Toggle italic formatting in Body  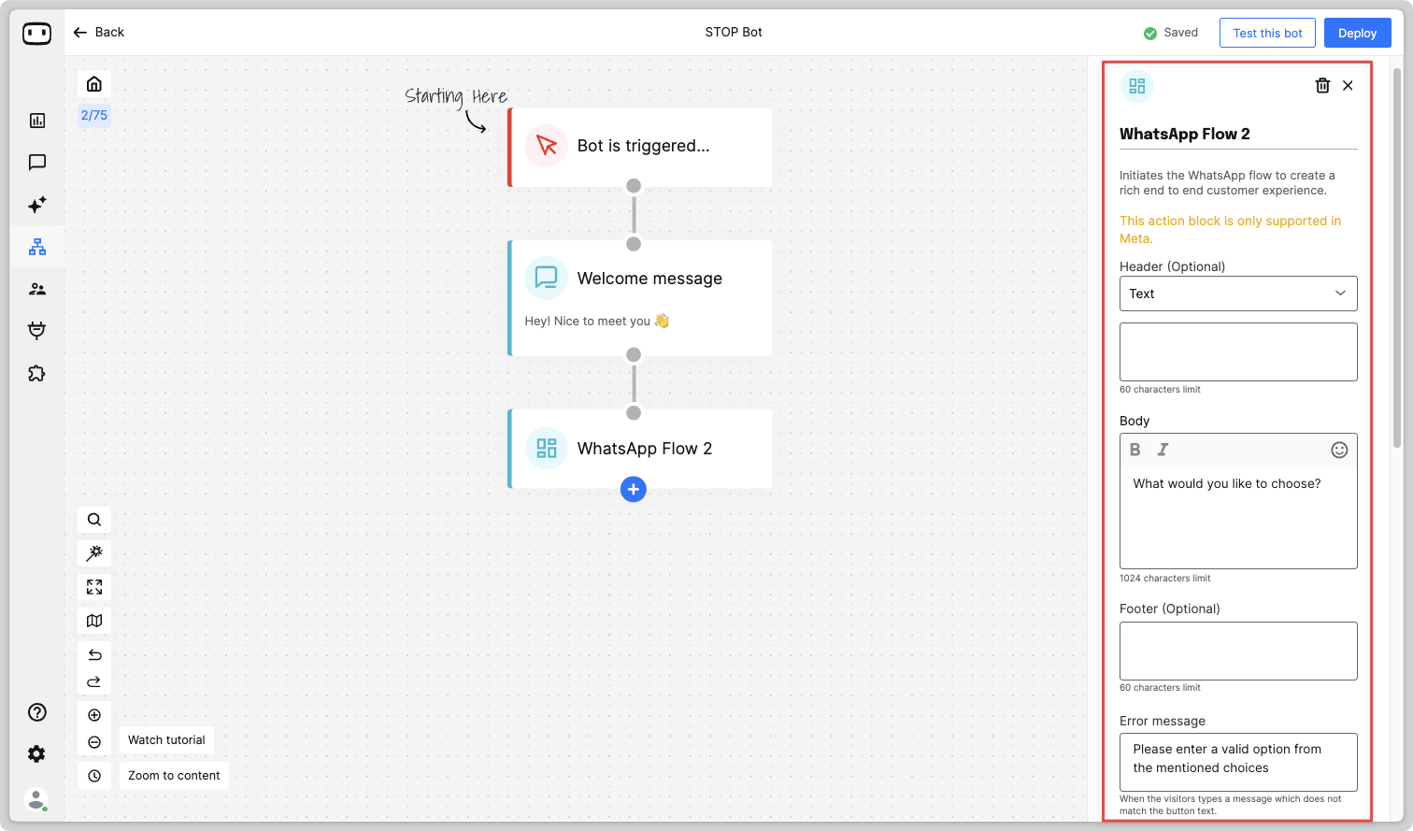click(1163, 450)
